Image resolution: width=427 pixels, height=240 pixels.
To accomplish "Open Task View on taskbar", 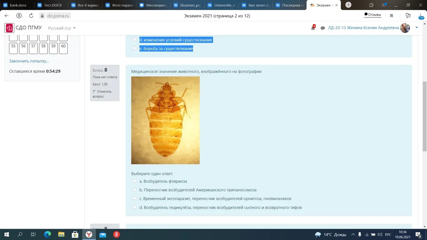I will tap(33, 234).
